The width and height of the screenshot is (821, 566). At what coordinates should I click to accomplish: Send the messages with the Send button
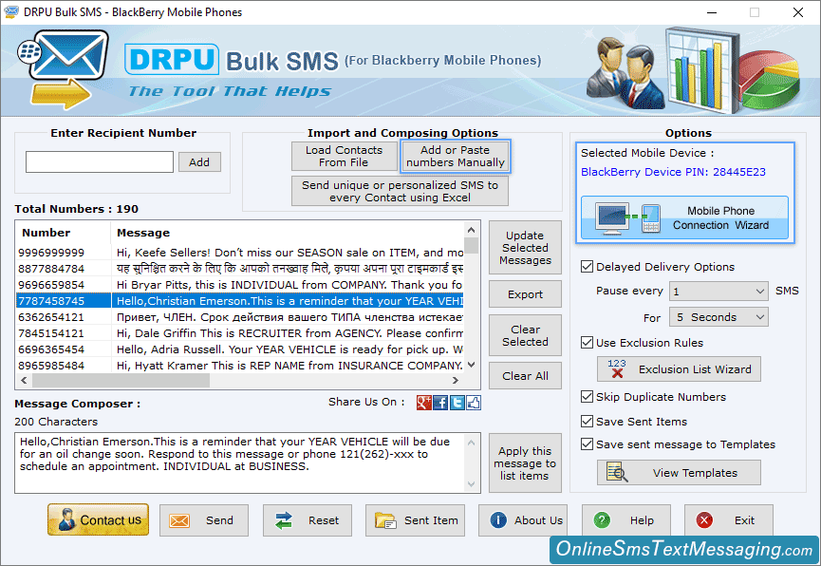(x=204, y=520)
